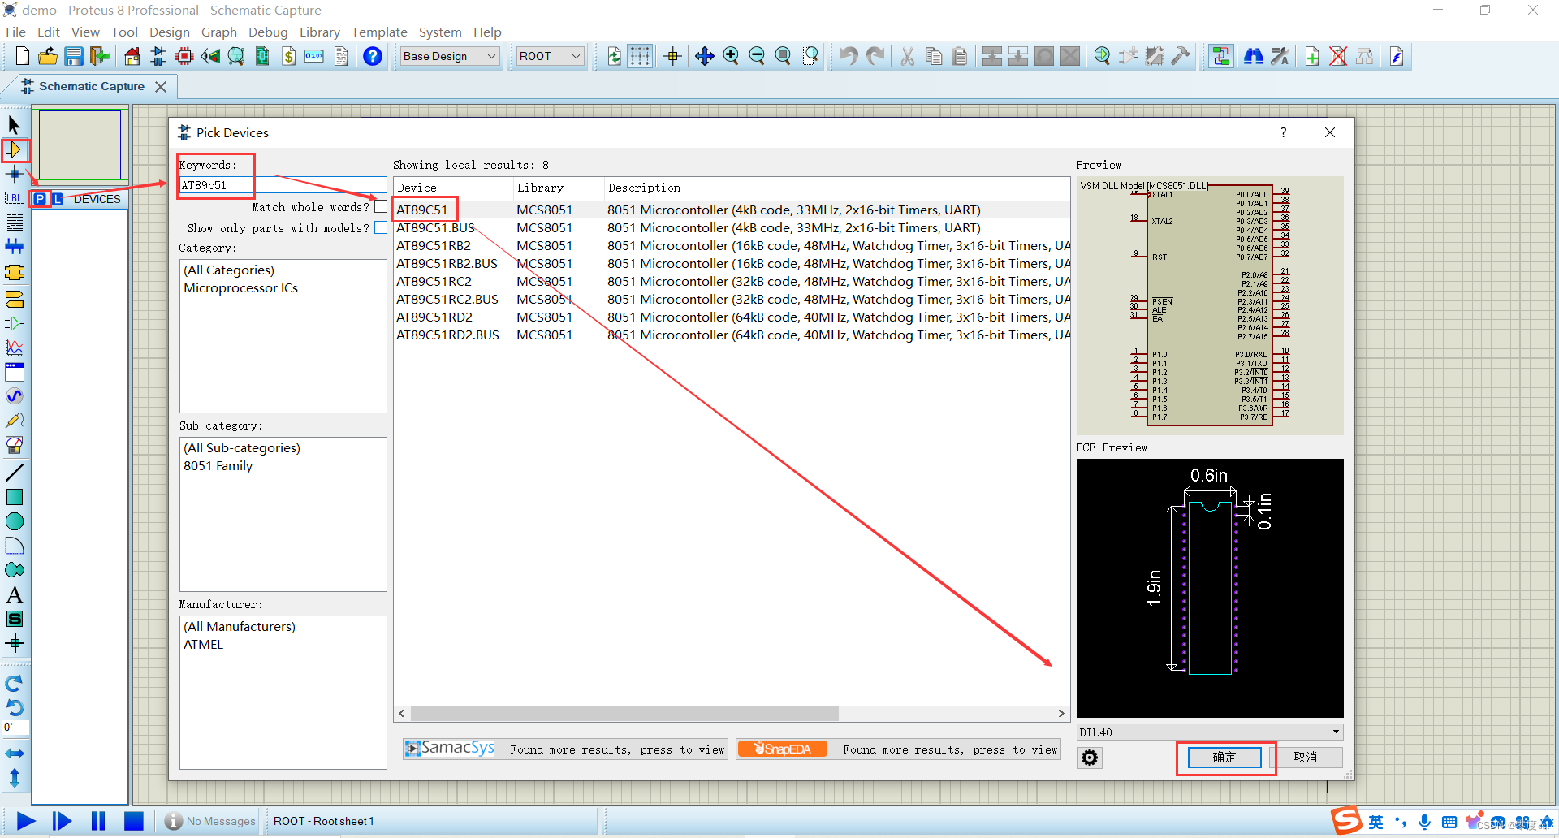Screen dimensions: 1559x838
Task: Click the horizontal results scrollbar
Action: 624,713
